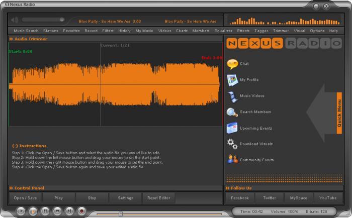Open the MySpace link
This screenshot has width=352, height=218.
click(x=299, y=198)
